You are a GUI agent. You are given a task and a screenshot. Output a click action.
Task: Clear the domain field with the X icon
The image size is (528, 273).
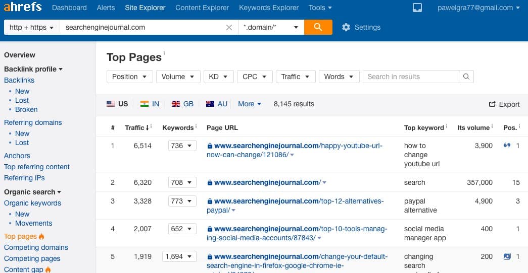click(229, 28)
